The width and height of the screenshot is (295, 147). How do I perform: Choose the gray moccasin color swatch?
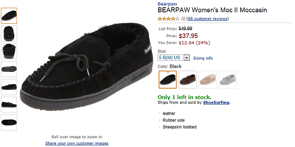(228, 80)
